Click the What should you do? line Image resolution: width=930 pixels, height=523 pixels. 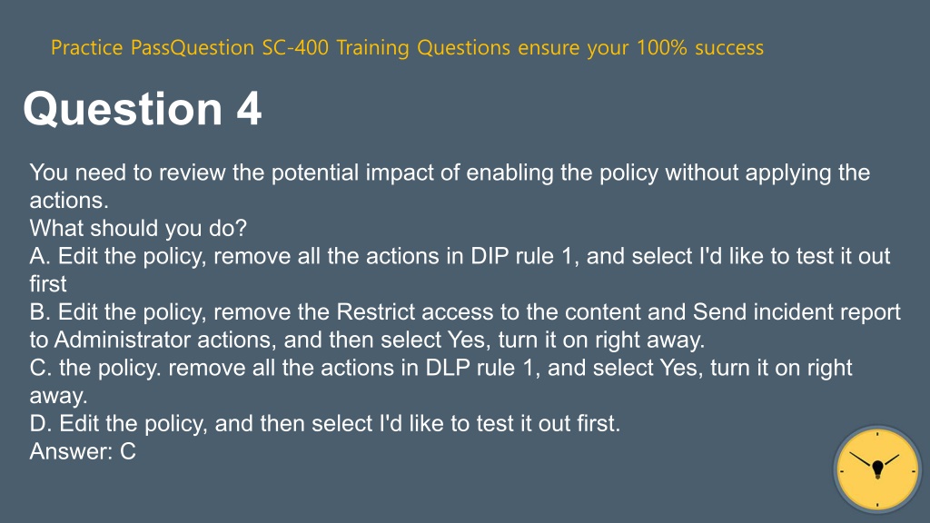pyautogui.click(x=138, y=228)
